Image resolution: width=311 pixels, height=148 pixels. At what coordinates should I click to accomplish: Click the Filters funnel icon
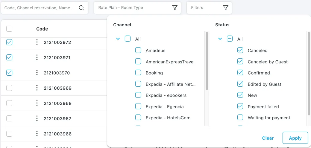pyautogui.click(x=225, y=8)
